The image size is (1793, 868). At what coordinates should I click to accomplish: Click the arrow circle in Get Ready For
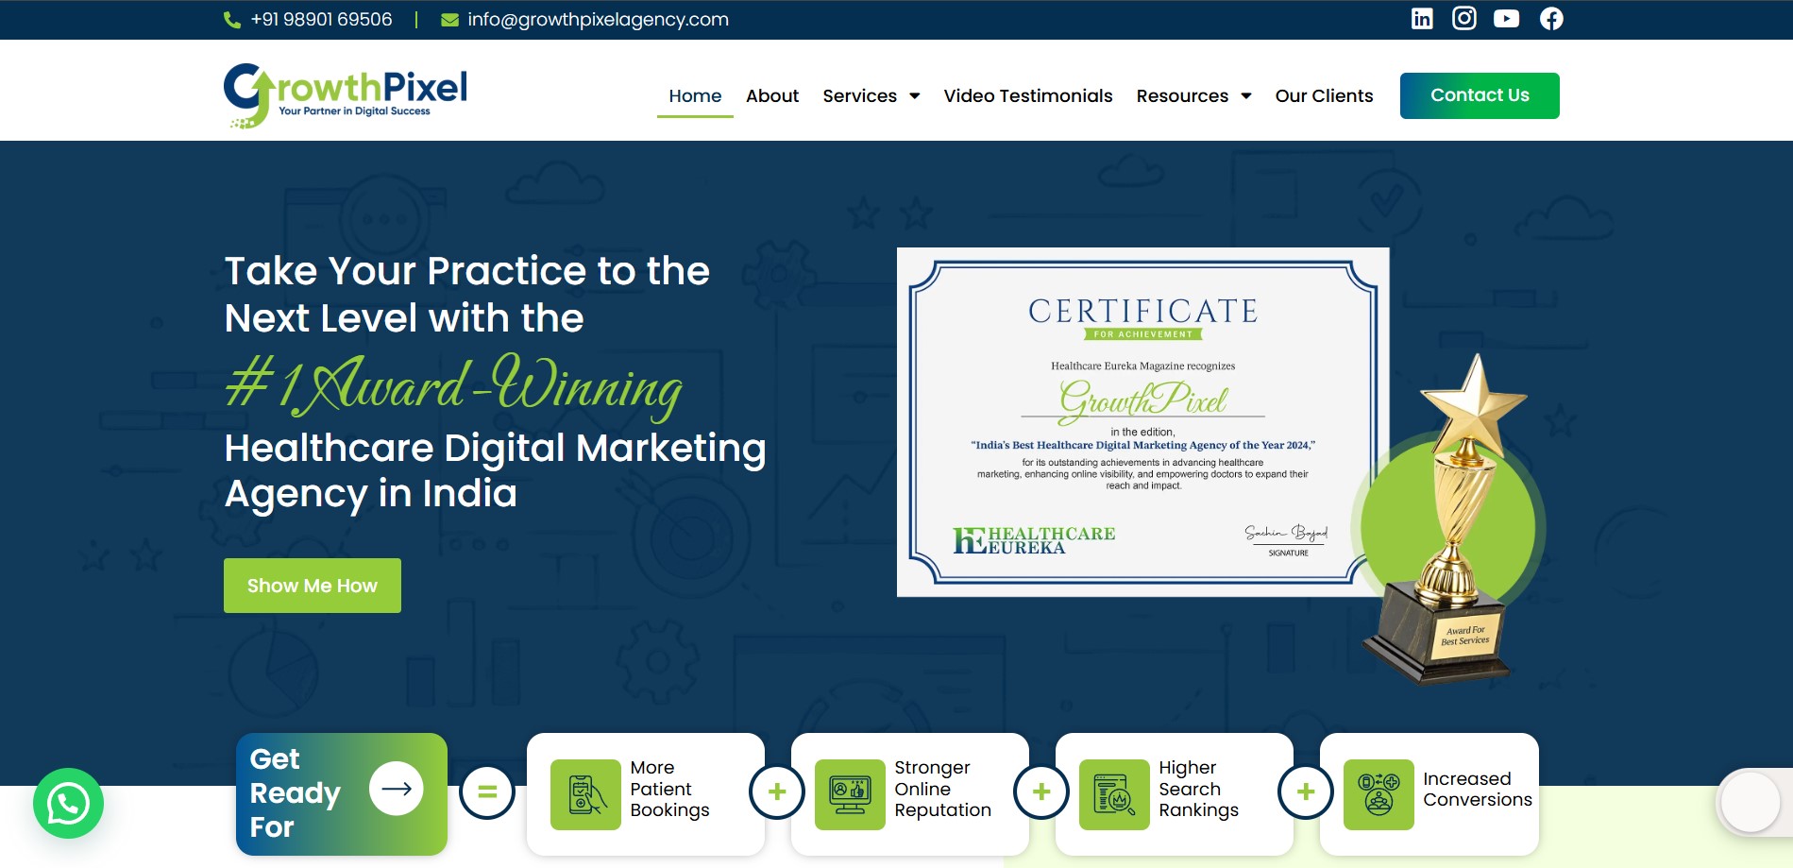click(x=397, y=788)
